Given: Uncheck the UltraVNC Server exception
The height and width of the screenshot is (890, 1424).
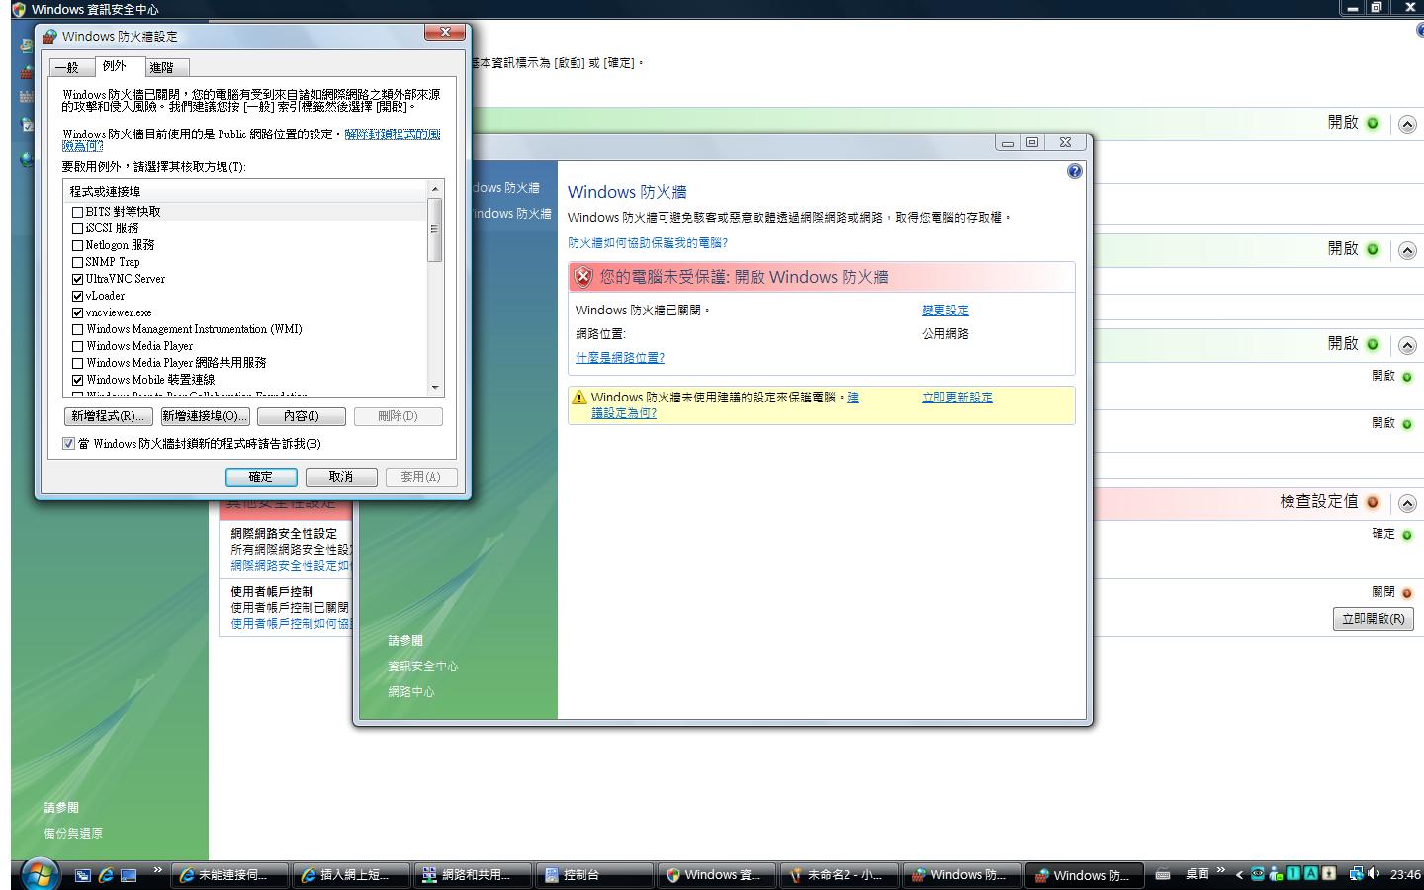Looking at the screenshot, I should click(78, 280).
